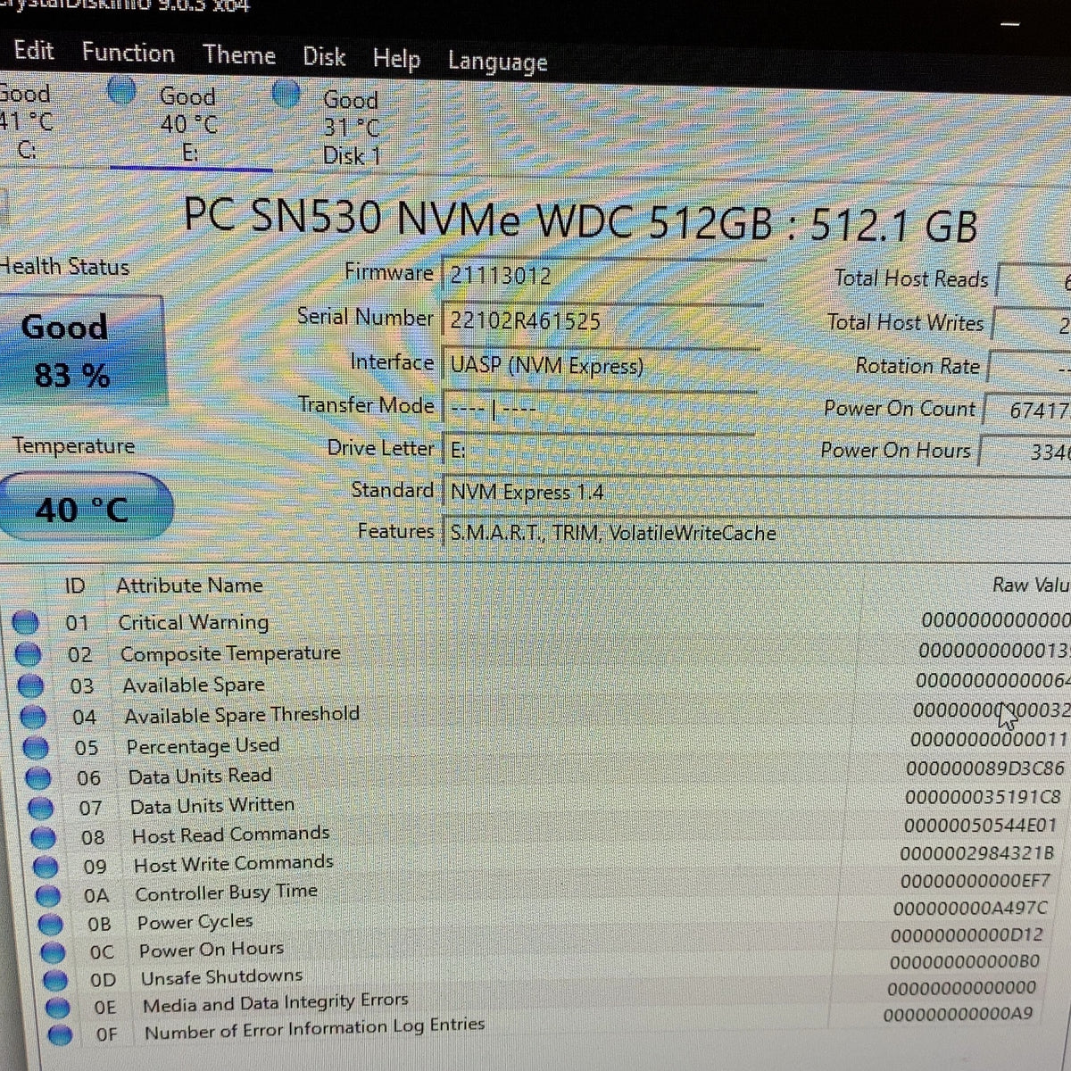Screen dimensions: 1071x1071
Task: Click status icon of Unsafe Shutdowns row
Action: coord(55,980)
